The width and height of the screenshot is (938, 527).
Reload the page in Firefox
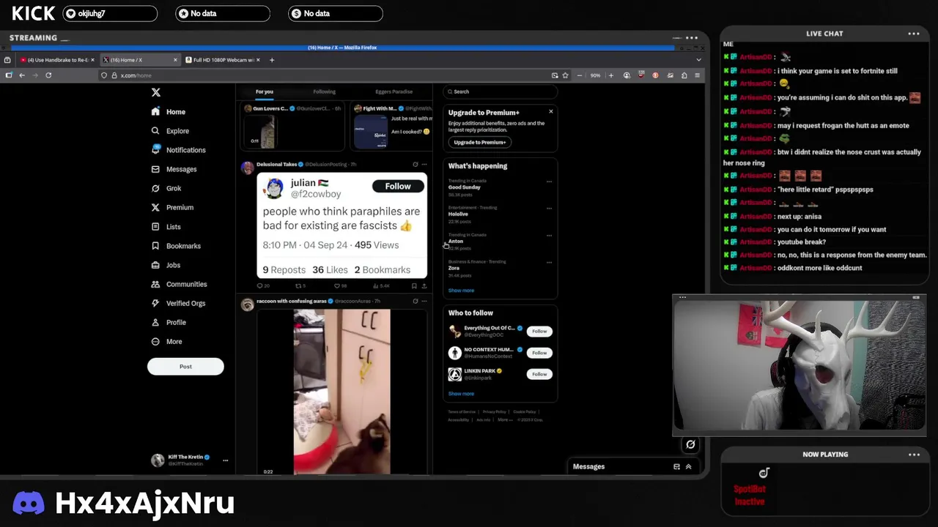click(48, 75)
